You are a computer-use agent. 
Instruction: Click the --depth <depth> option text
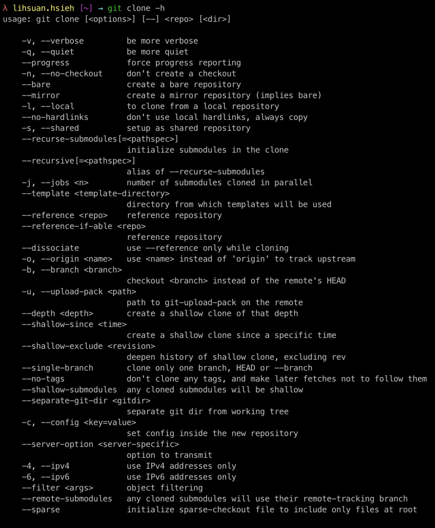58,313
